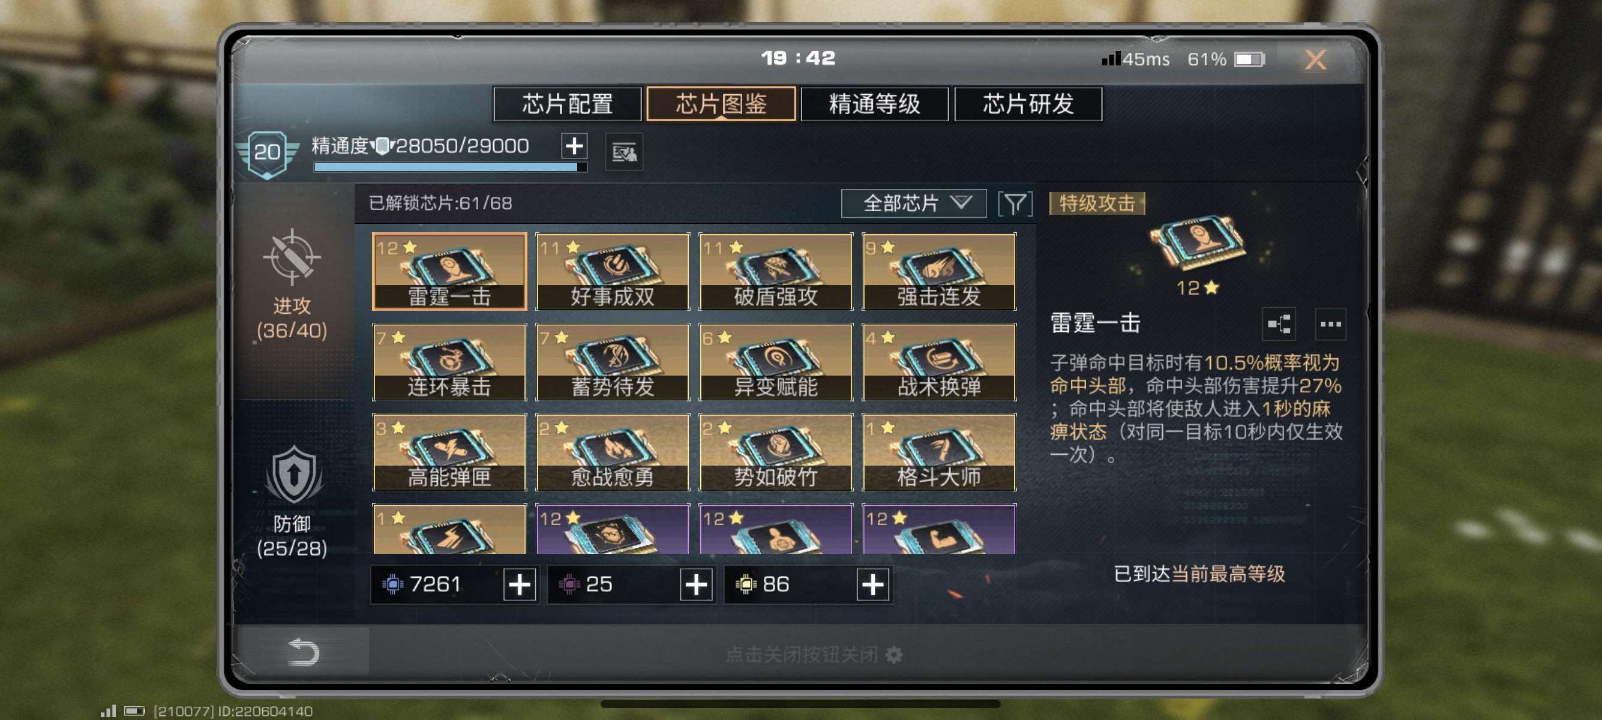Close the panel with orange X
Screen dimensions: 1602x720
pyautogui.click(x=1315, y=59)
